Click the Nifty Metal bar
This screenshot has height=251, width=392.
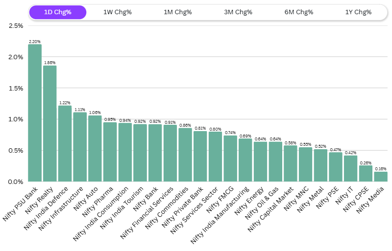click(x=320, y=165)
